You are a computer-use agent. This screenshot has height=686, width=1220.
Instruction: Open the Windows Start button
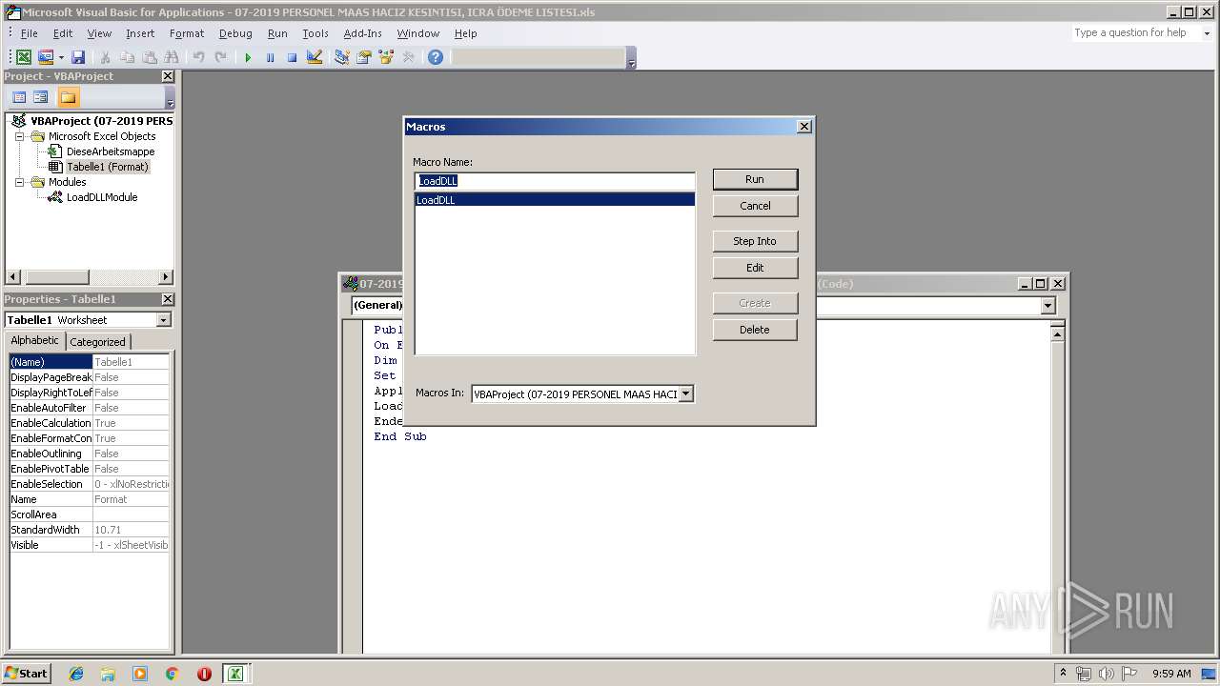click(26, 673)
